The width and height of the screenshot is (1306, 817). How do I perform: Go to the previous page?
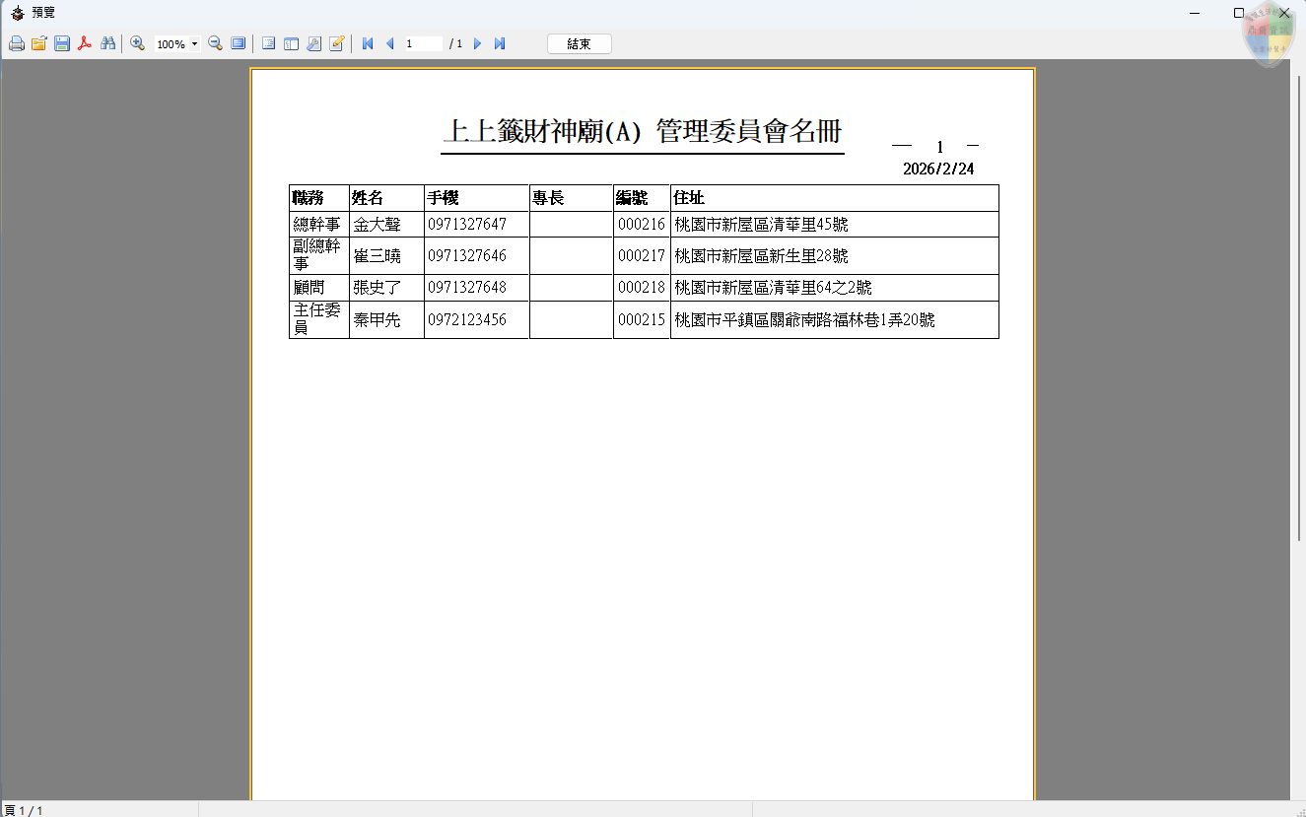pos(389,43)
